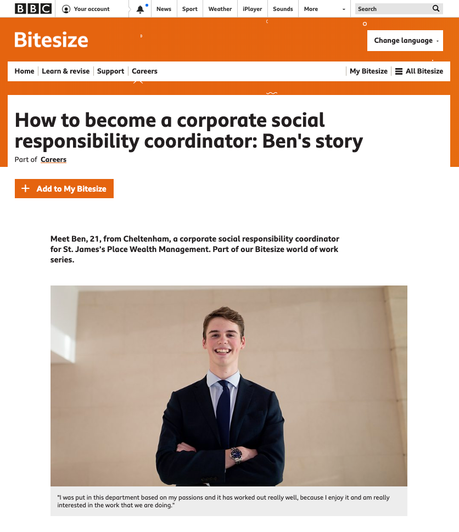Expand the More dropdown arrow
The height and width of the screenshot is (532, 459).
pos(344,9)
